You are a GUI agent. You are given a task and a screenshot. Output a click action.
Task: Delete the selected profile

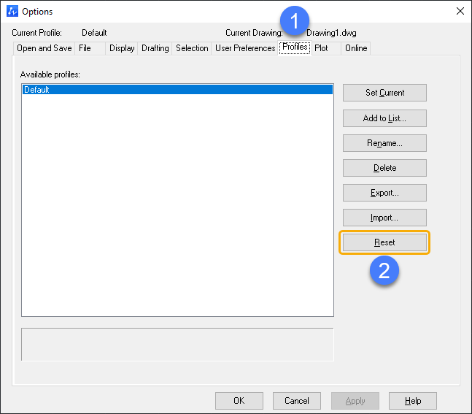click(x=384, y=168)
